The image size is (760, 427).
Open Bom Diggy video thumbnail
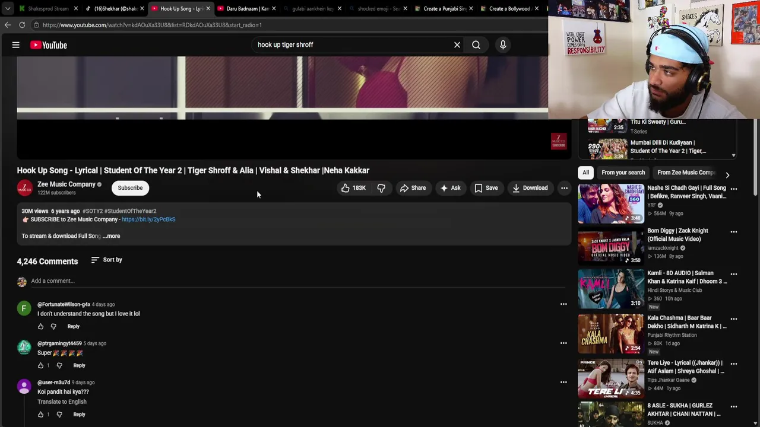click(611, 246)
